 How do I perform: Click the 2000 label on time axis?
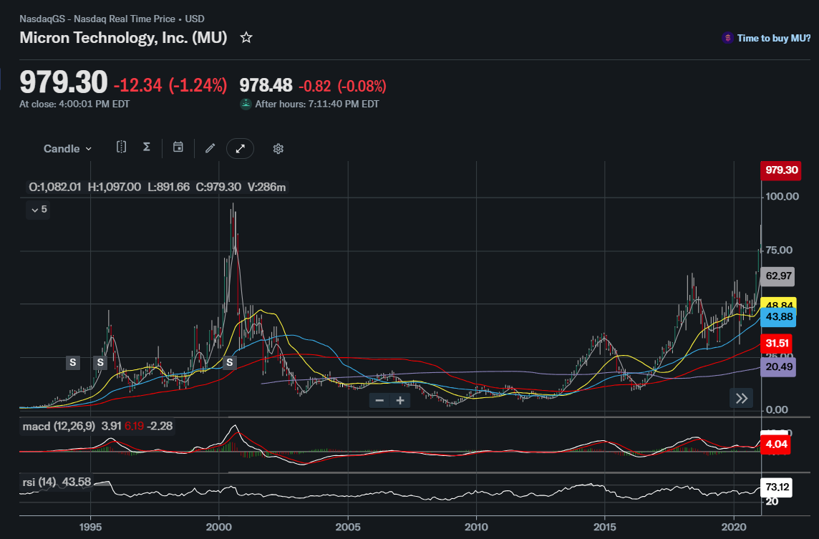219,527
